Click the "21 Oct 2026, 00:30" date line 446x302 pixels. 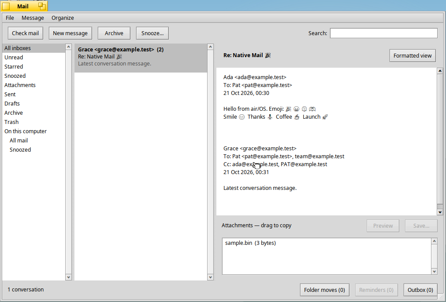click(x=246, y=93)
